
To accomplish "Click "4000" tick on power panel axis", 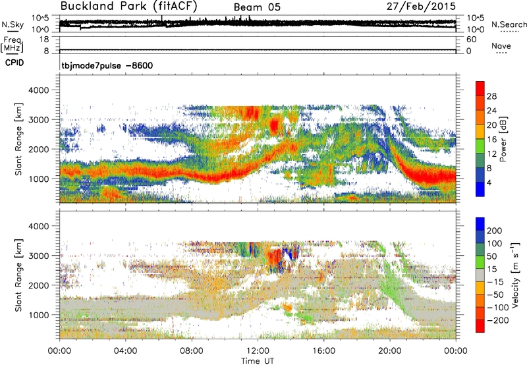I will point(39,90).
